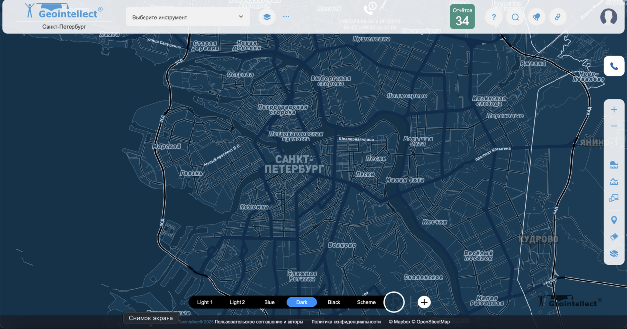This screenshot has width=627, height=329.
Task: Click the area ruler measurement icon
Action: click(614, 165)
